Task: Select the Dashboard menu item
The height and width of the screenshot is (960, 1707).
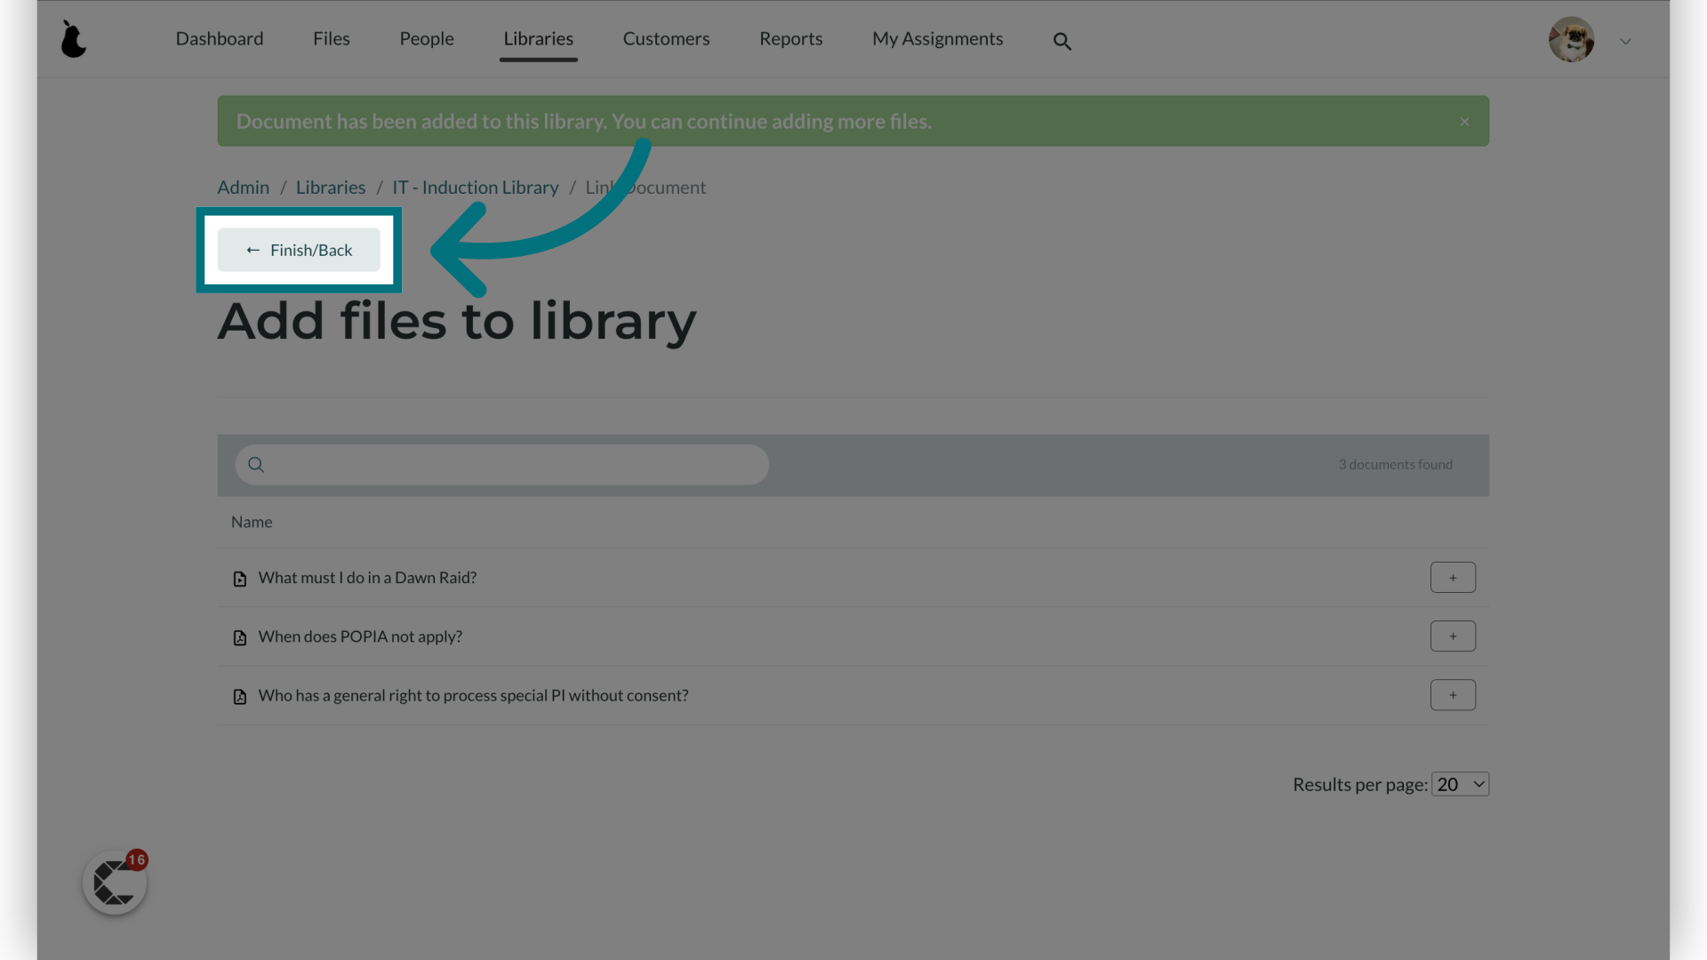Action: [x=220, y=39]
